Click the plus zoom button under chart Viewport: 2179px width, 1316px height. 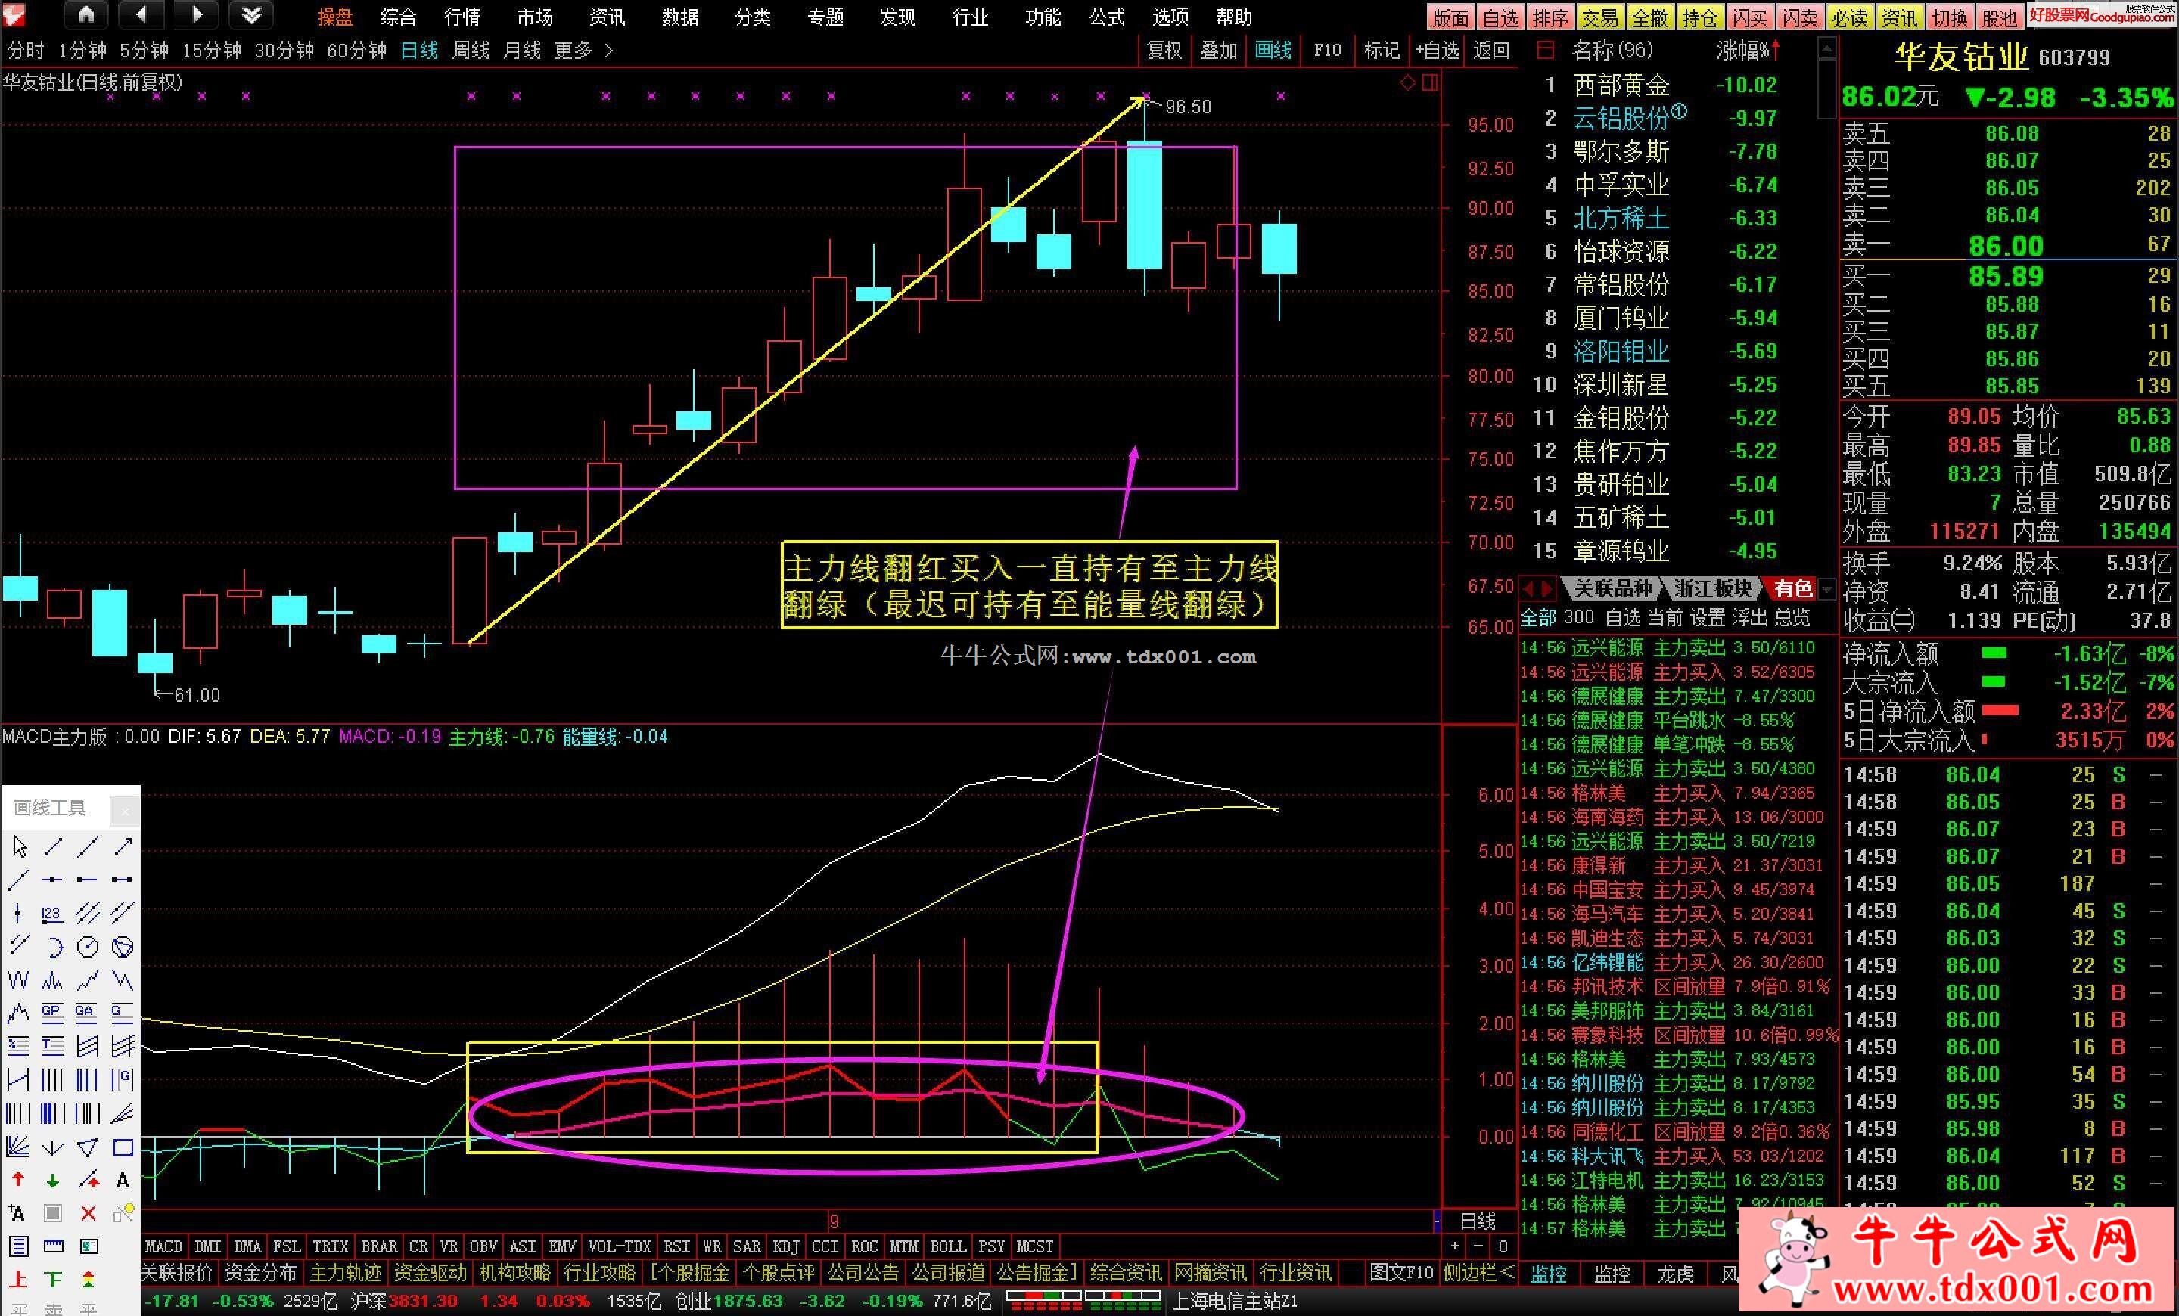point(1455,1246)
